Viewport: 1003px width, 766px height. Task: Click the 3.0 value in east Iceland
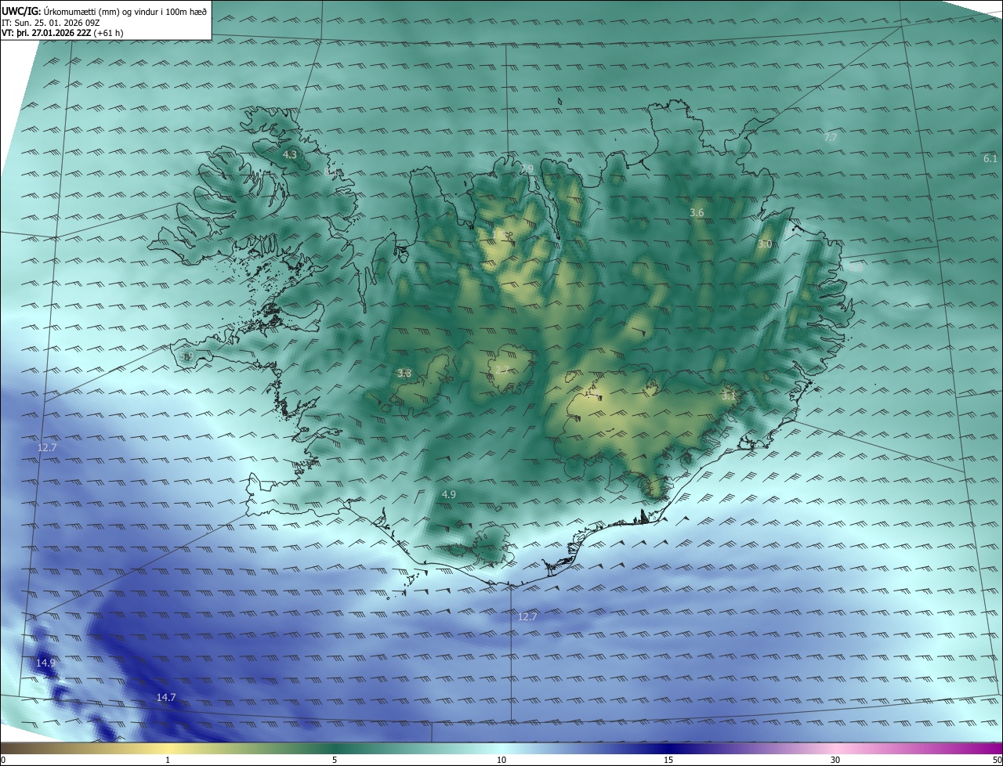tap(765, 244)
